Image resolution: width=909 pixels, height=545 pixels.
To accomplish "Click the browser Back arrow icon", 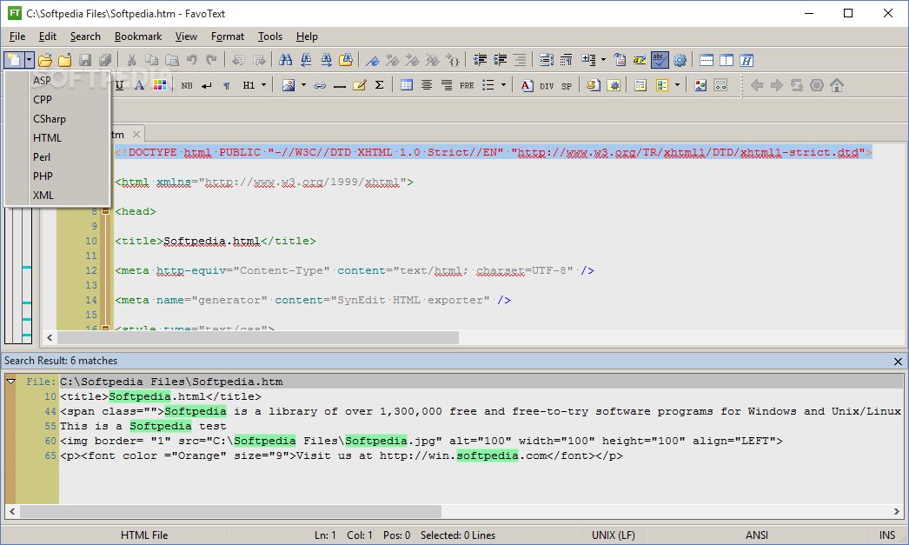I will coord(757,85).
